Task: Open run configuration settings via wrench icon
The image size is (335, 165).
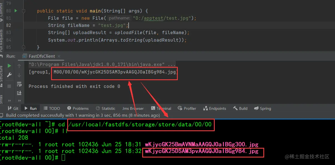Action: point(9,75)
